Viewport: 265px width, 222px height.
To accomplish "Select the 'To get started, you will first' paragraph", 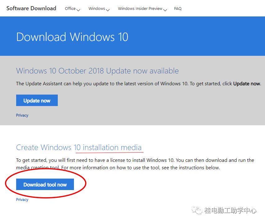I will (135, 164).
